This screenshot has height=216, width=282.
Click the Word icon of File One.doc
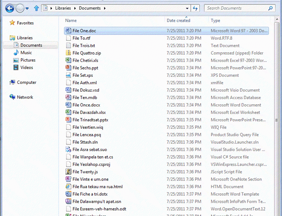68,31
